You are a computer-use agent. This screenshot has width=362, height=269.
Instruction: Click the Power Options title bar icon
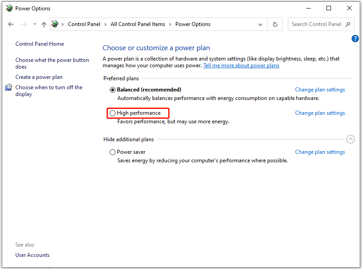9,8
